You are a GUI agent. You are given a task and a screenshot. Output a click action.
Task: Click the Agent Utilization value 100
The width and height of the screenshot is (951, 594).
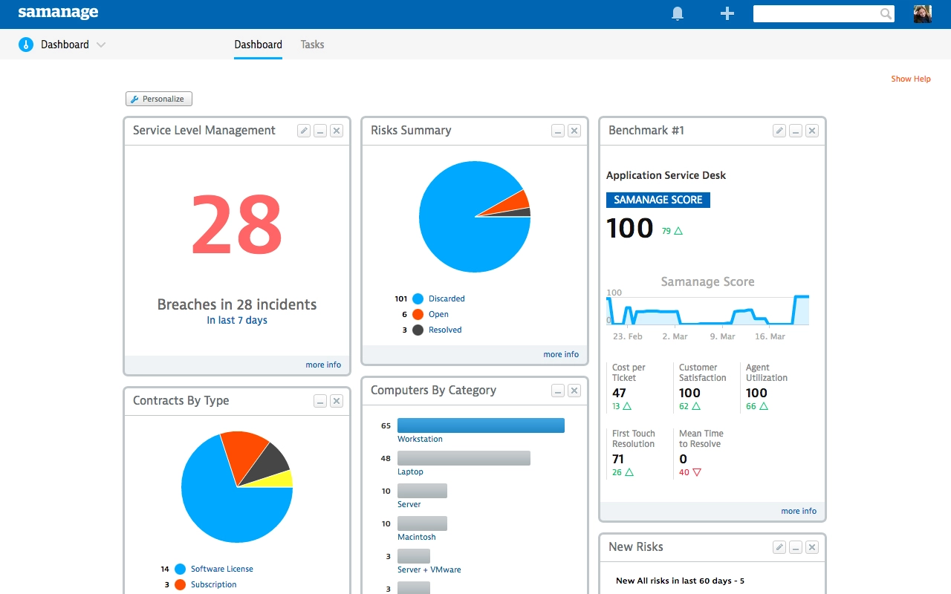(756, 393)
